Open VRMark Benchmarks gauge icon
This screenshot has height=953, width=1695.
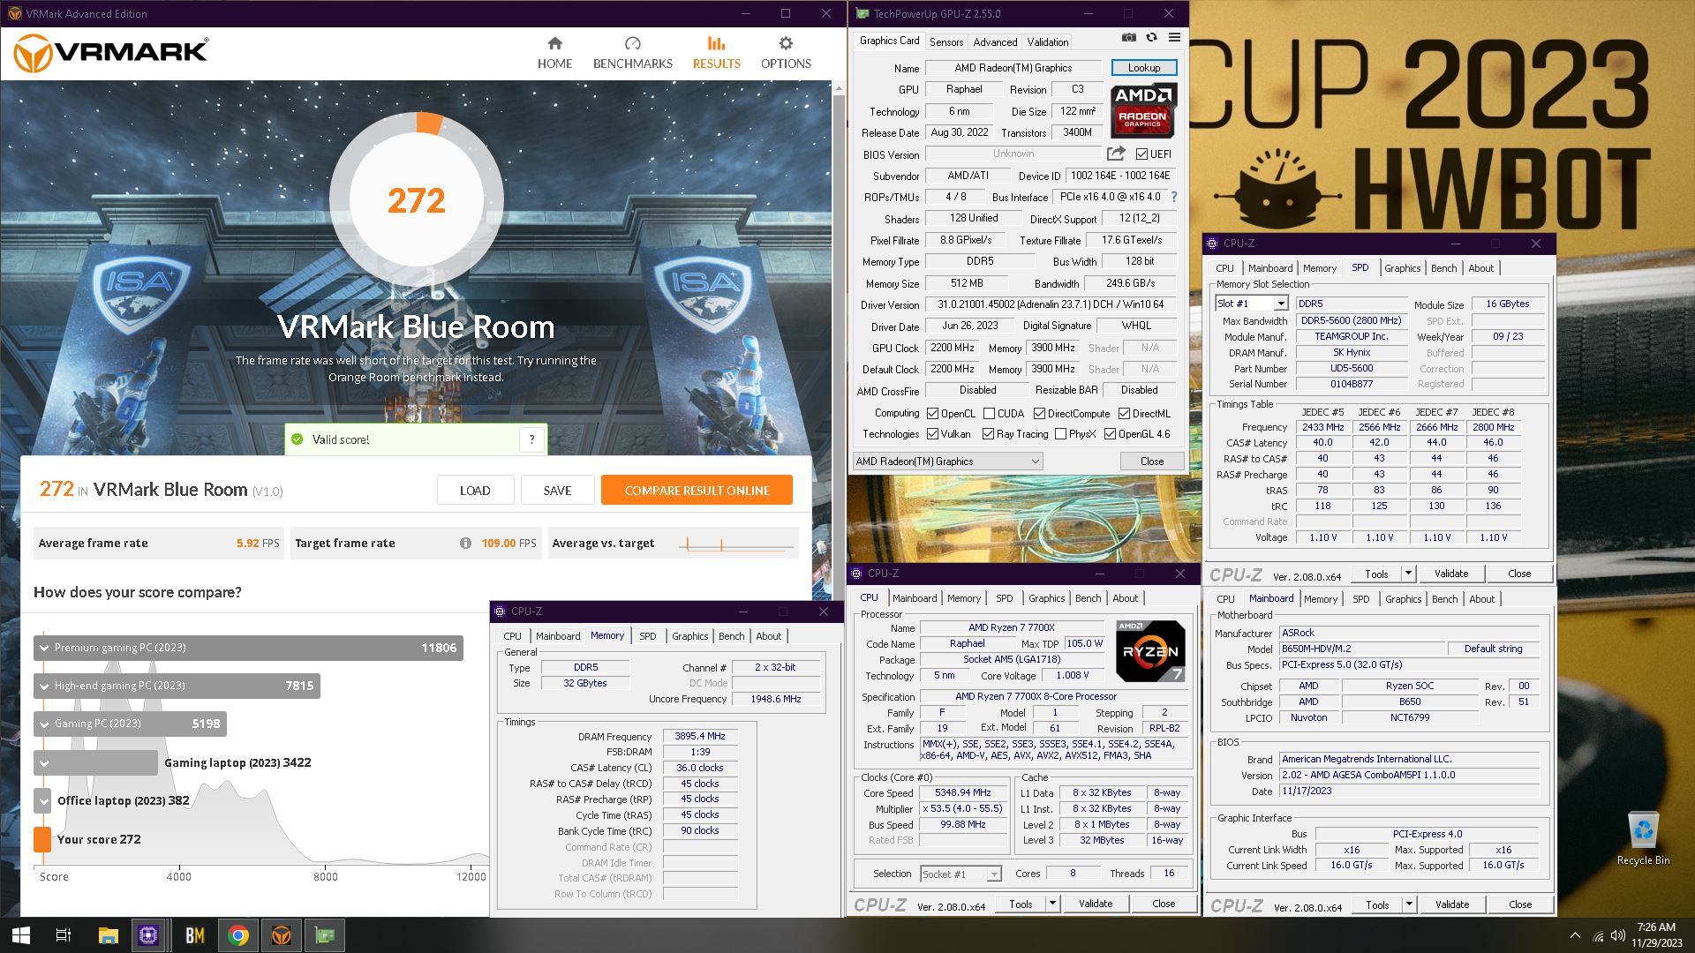click(632, 43)
